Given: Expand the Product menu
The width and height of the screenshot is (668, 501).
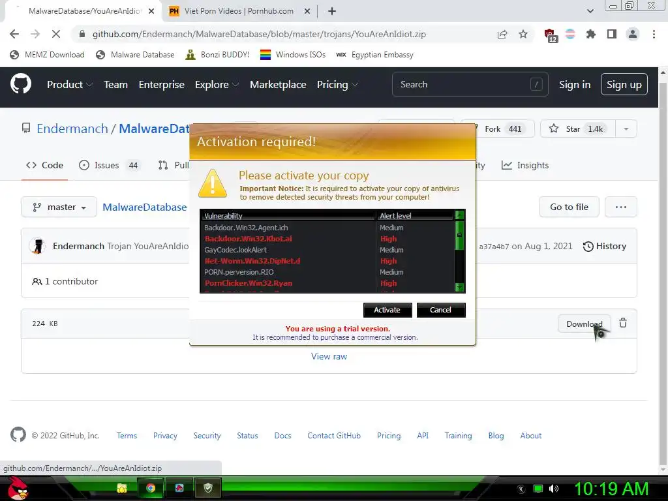Looking at the screenshot, I should (69, 84).
